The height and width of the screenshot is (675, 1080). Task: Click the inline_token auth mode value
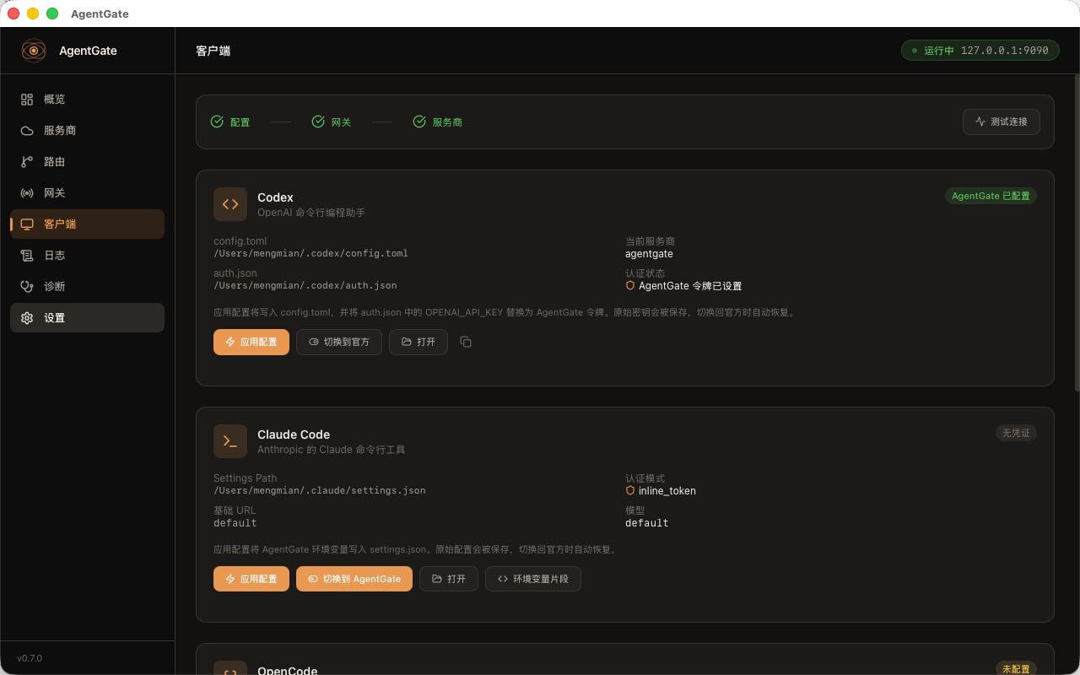(667, 490)
